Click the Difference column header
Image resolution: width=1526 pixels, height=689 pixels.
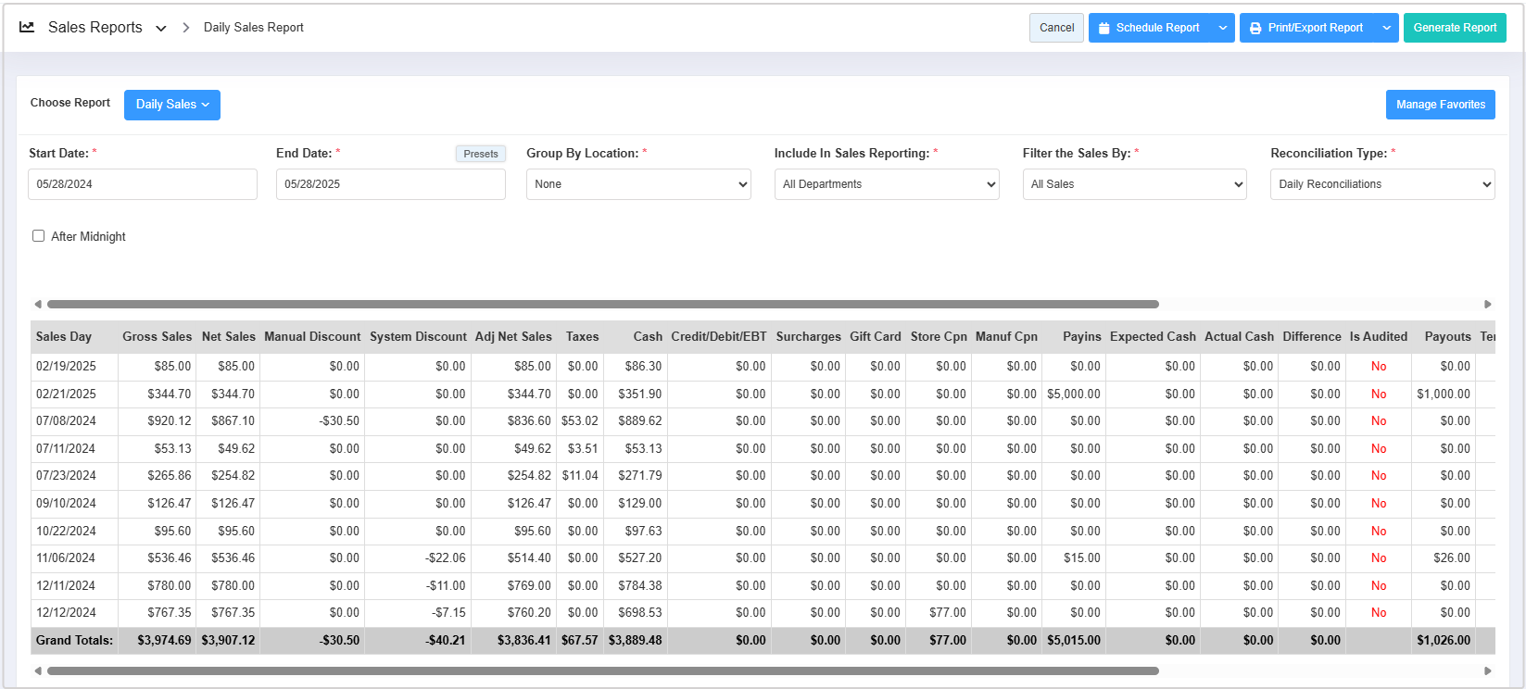click(x=1312, y=337)
